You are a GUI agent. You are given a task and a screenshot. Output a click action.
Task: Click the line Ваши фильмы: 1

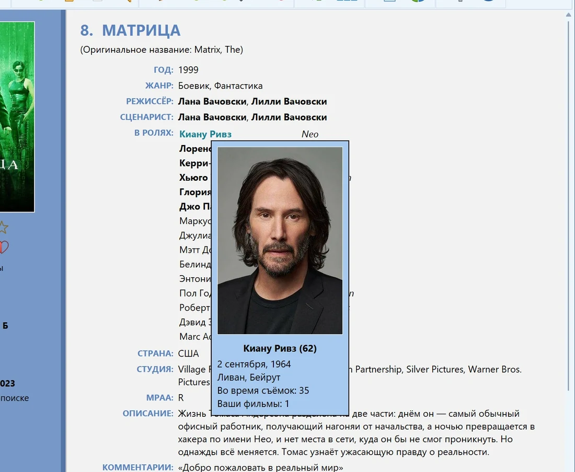[x=253, y=404]
